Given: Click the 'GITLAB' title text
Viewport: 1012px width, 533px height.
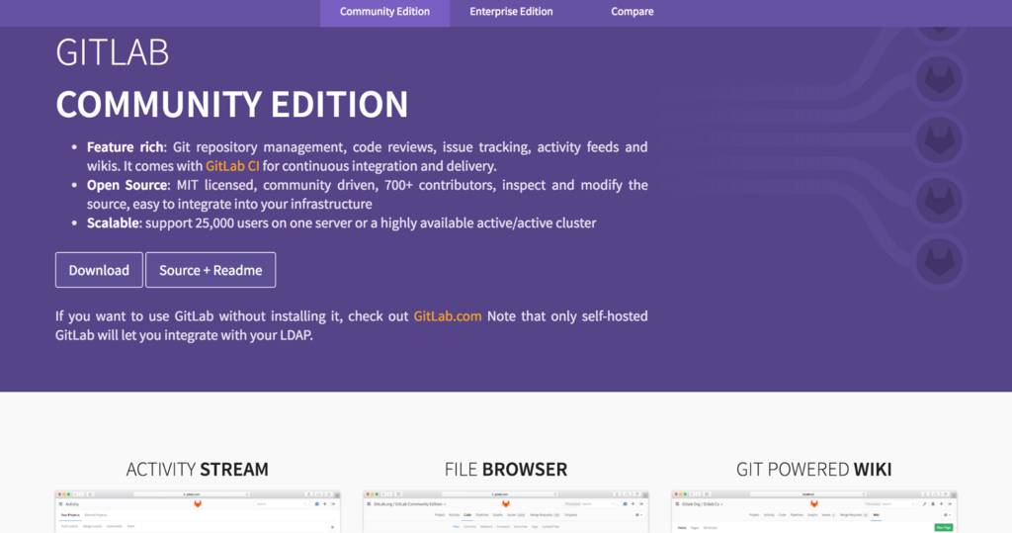Looking at the screenshot, I should (113, 53).
